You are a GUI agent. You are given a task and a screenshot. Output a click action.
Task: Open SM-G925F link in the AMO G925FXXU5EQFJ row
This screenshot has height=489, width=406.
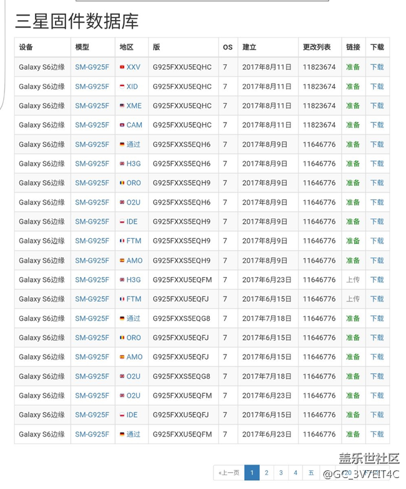[92, 357]
